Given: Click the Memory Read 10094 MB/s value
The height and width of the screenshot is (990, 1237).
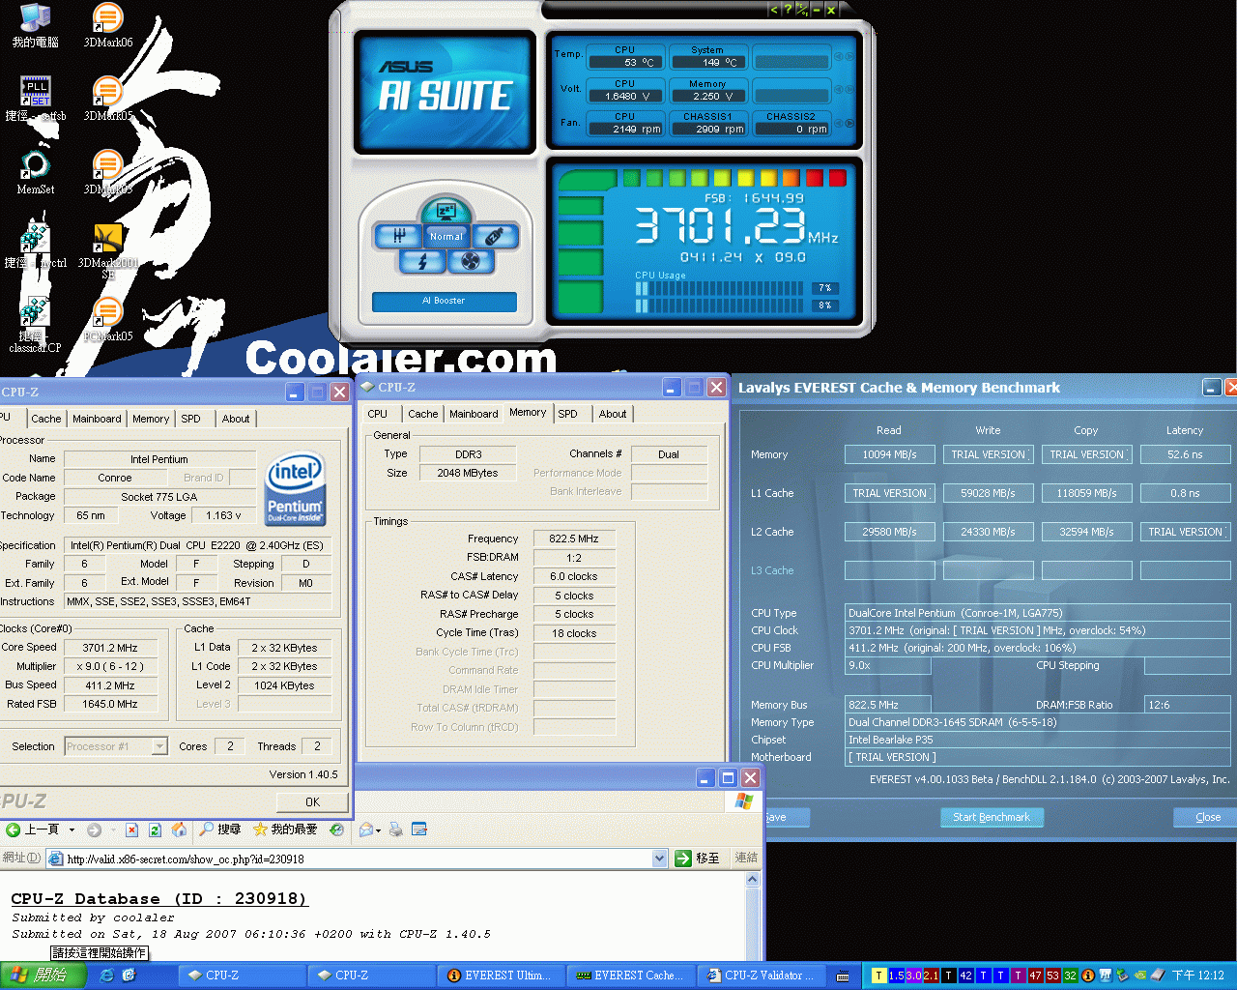Looking at the screenshot, I should click(x=889, y=454).
